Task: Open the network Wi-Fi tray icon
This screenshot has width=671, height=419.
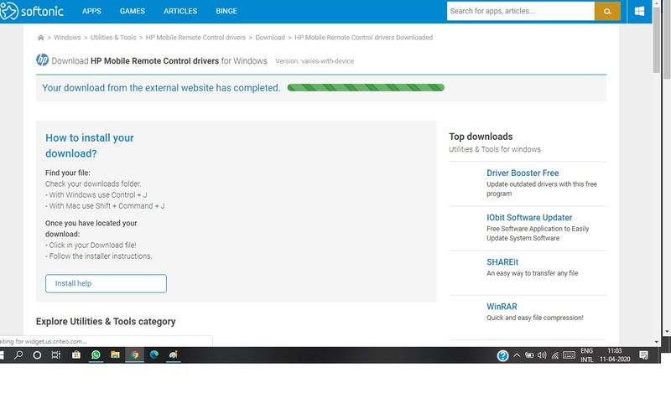Action: (555, 355)
